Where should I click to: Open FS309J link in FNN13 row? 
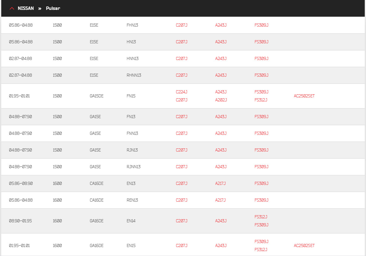(261, 133)
